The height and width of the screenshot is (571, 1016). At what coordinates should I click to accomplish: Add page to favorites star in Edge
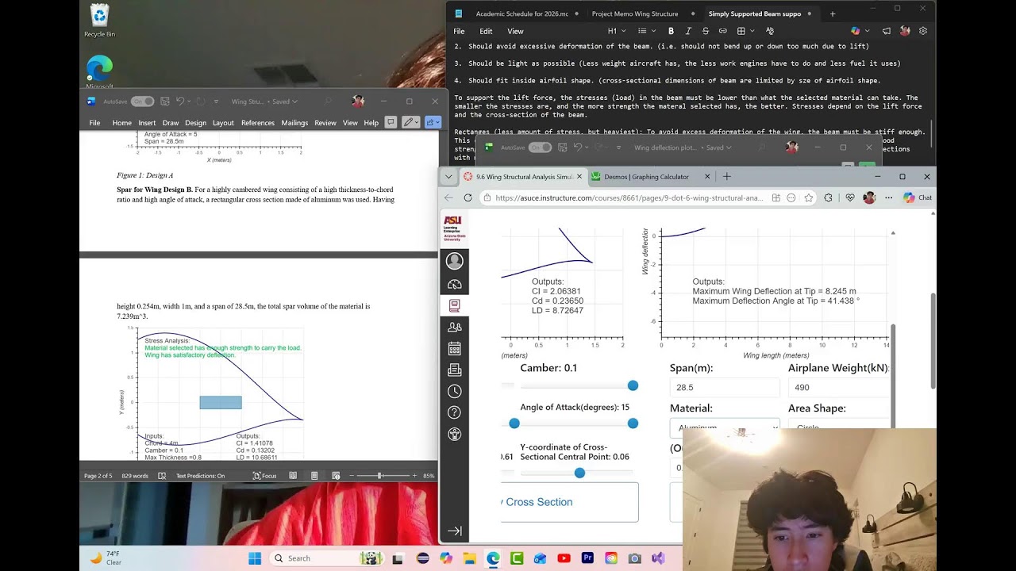coord(809,197)
